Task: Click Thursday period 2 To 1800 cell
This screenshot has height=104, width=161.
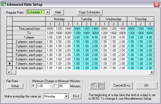Action: coord(141,33)
